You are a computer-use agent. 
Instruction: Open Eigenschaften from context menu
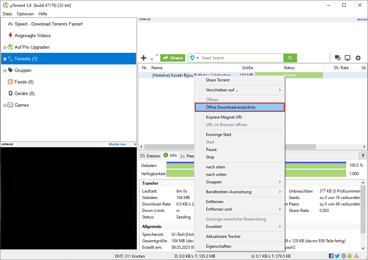[x=240, y=246]
